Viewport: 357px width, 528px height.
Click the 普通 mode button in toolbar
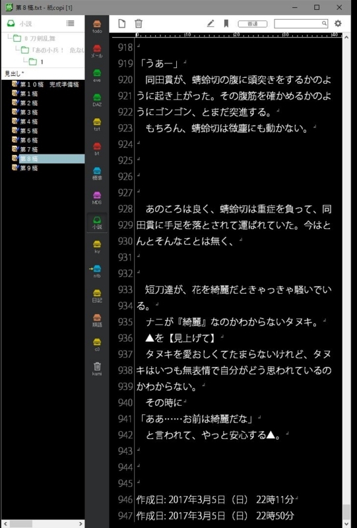253,24
